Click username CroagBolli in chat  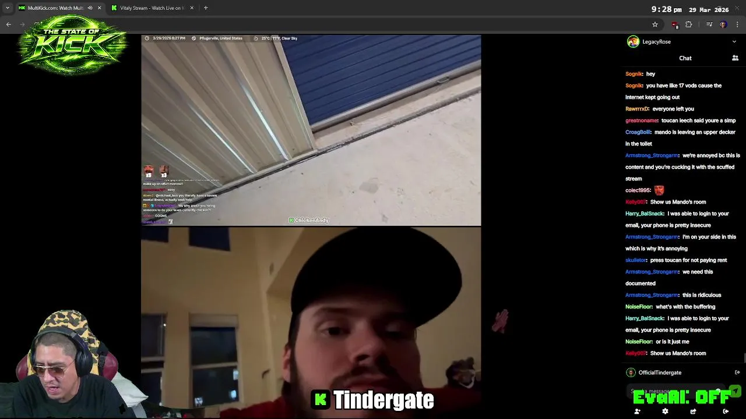click(x=638, y=132)
